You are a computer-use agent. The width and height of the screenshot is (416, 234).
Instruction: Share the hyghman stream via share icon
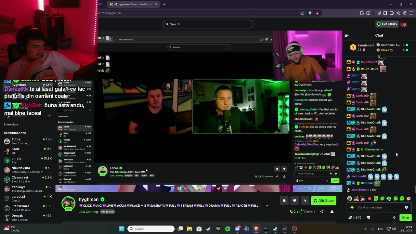point(321,212)
